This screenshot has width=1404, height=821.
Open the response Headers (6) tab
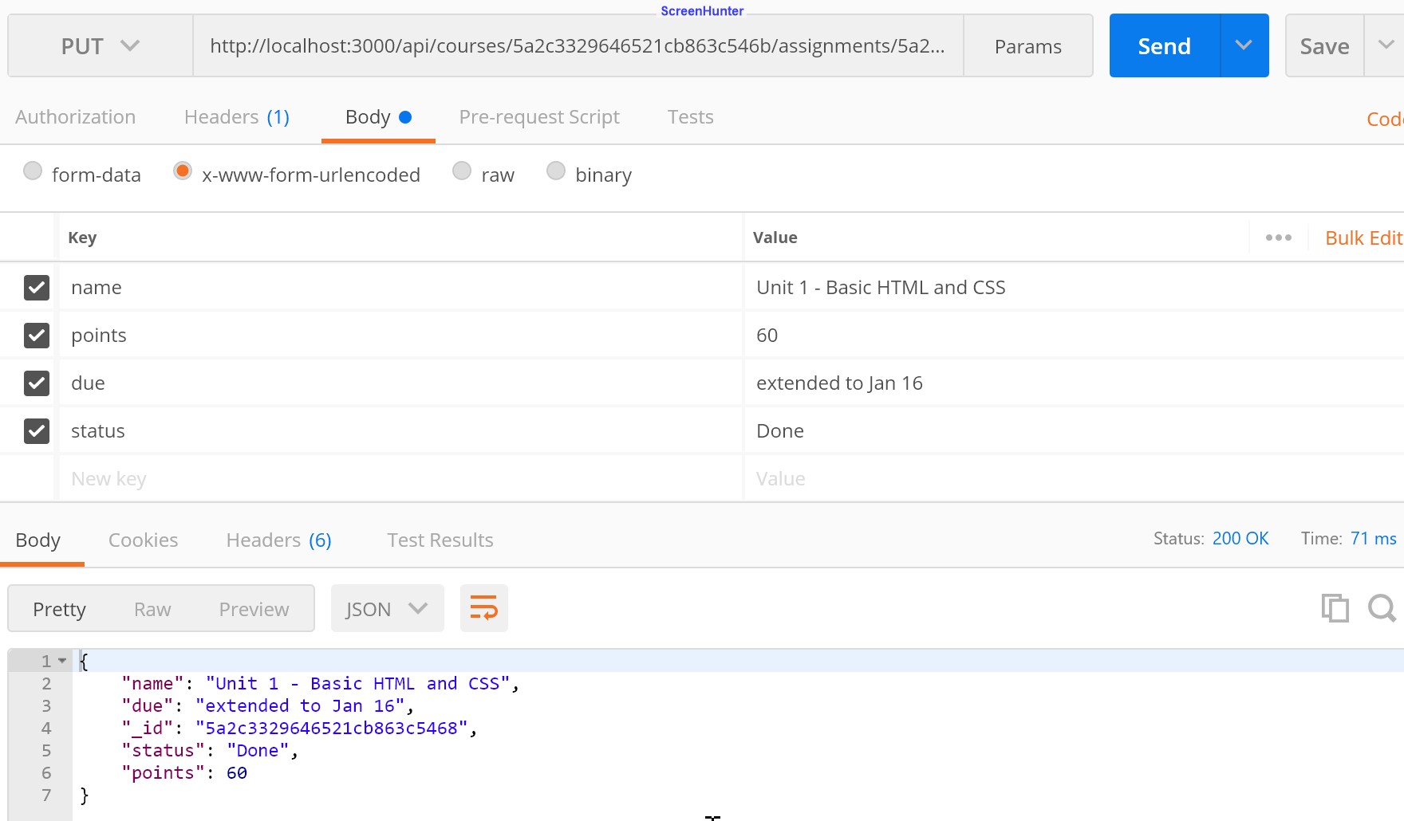click(278, 540)
